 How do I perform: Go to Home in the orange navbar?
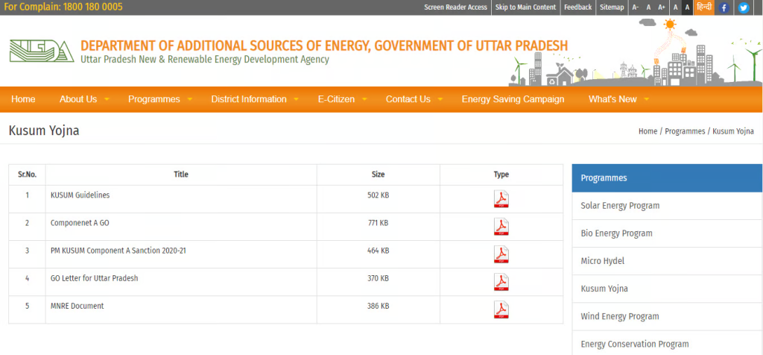point(23,99)
